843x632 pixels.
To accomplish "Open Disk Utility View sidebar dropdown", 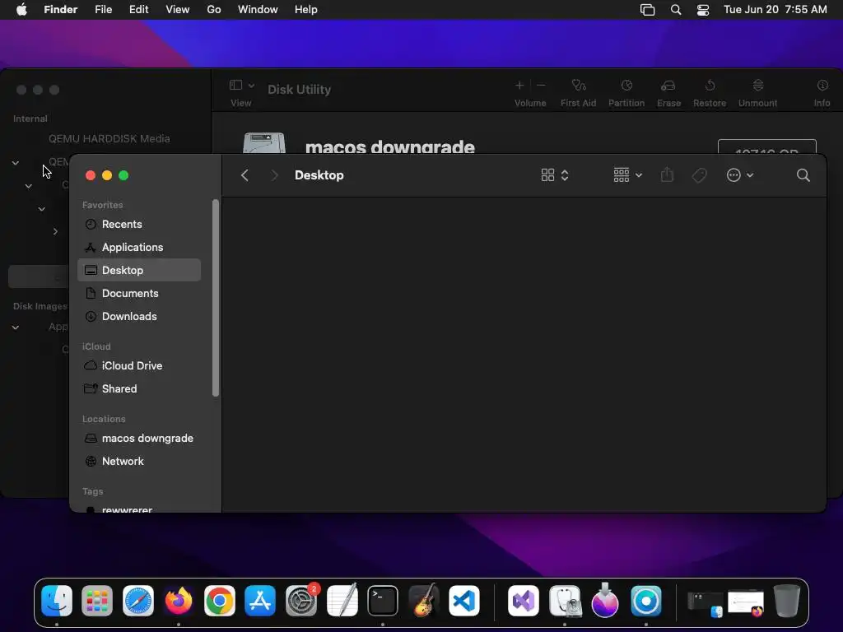I will [241, 86].
